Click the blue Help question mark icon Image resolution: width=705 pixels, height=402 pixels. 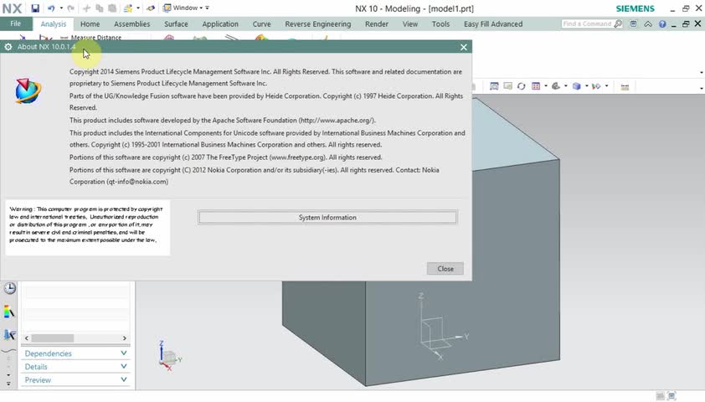point(662,23)
